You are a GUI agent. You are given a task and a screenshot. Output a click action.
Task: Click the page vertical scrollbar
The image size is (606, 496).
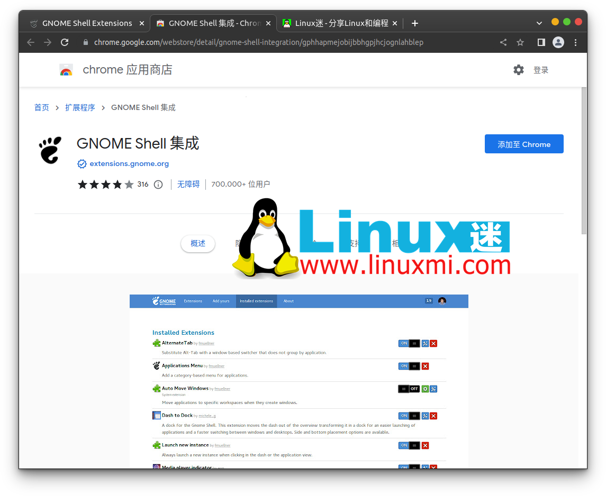pos(584,160)
